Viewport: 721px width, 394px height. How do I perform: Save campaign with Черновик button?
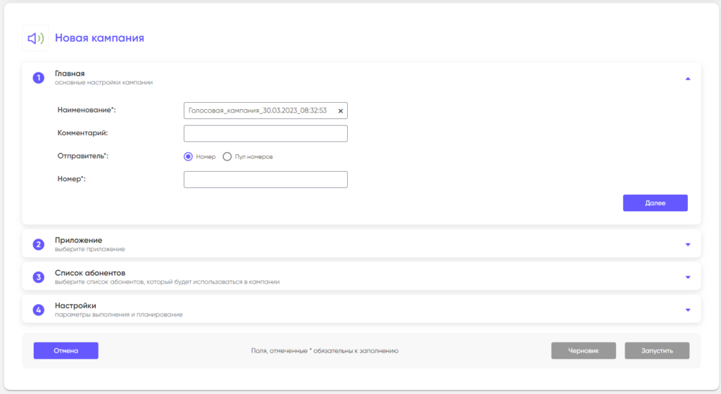tap(583, 350)
